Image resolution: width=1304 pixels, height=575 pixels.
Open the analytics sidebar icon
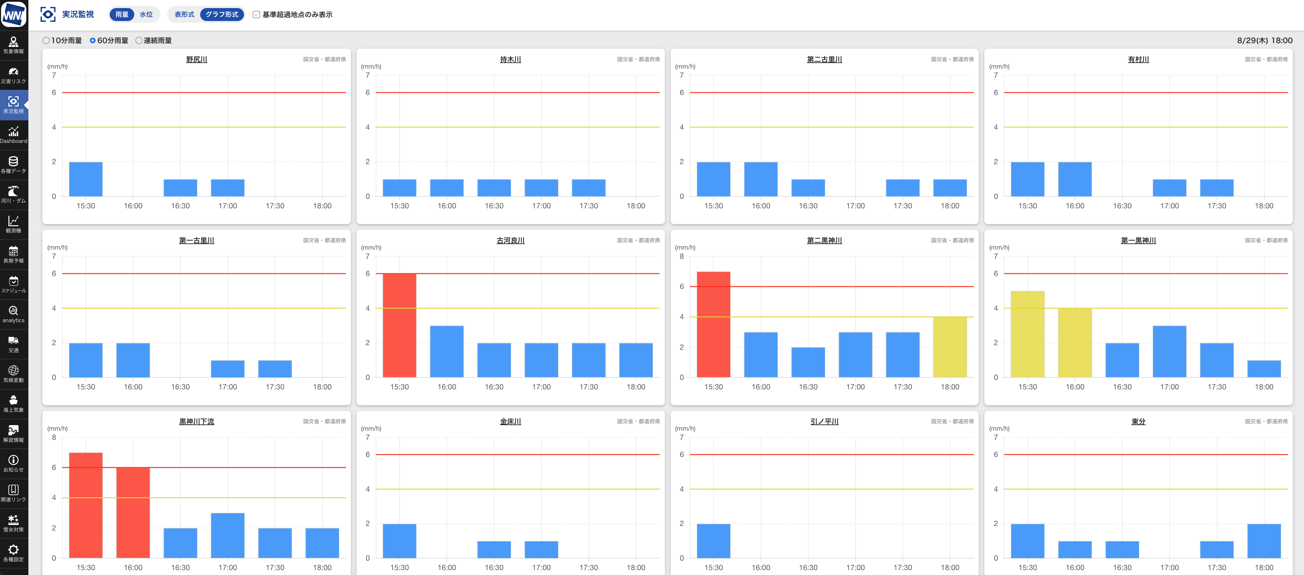pos(14,313)
